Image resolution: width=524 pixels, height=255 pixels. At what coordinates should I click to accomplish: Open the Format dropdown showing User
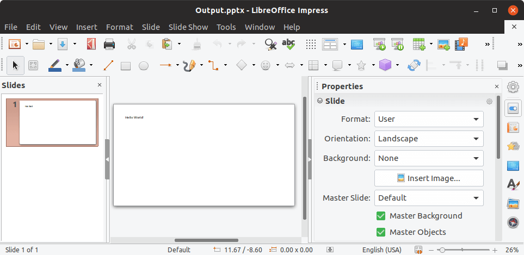(x=429, y=119)
